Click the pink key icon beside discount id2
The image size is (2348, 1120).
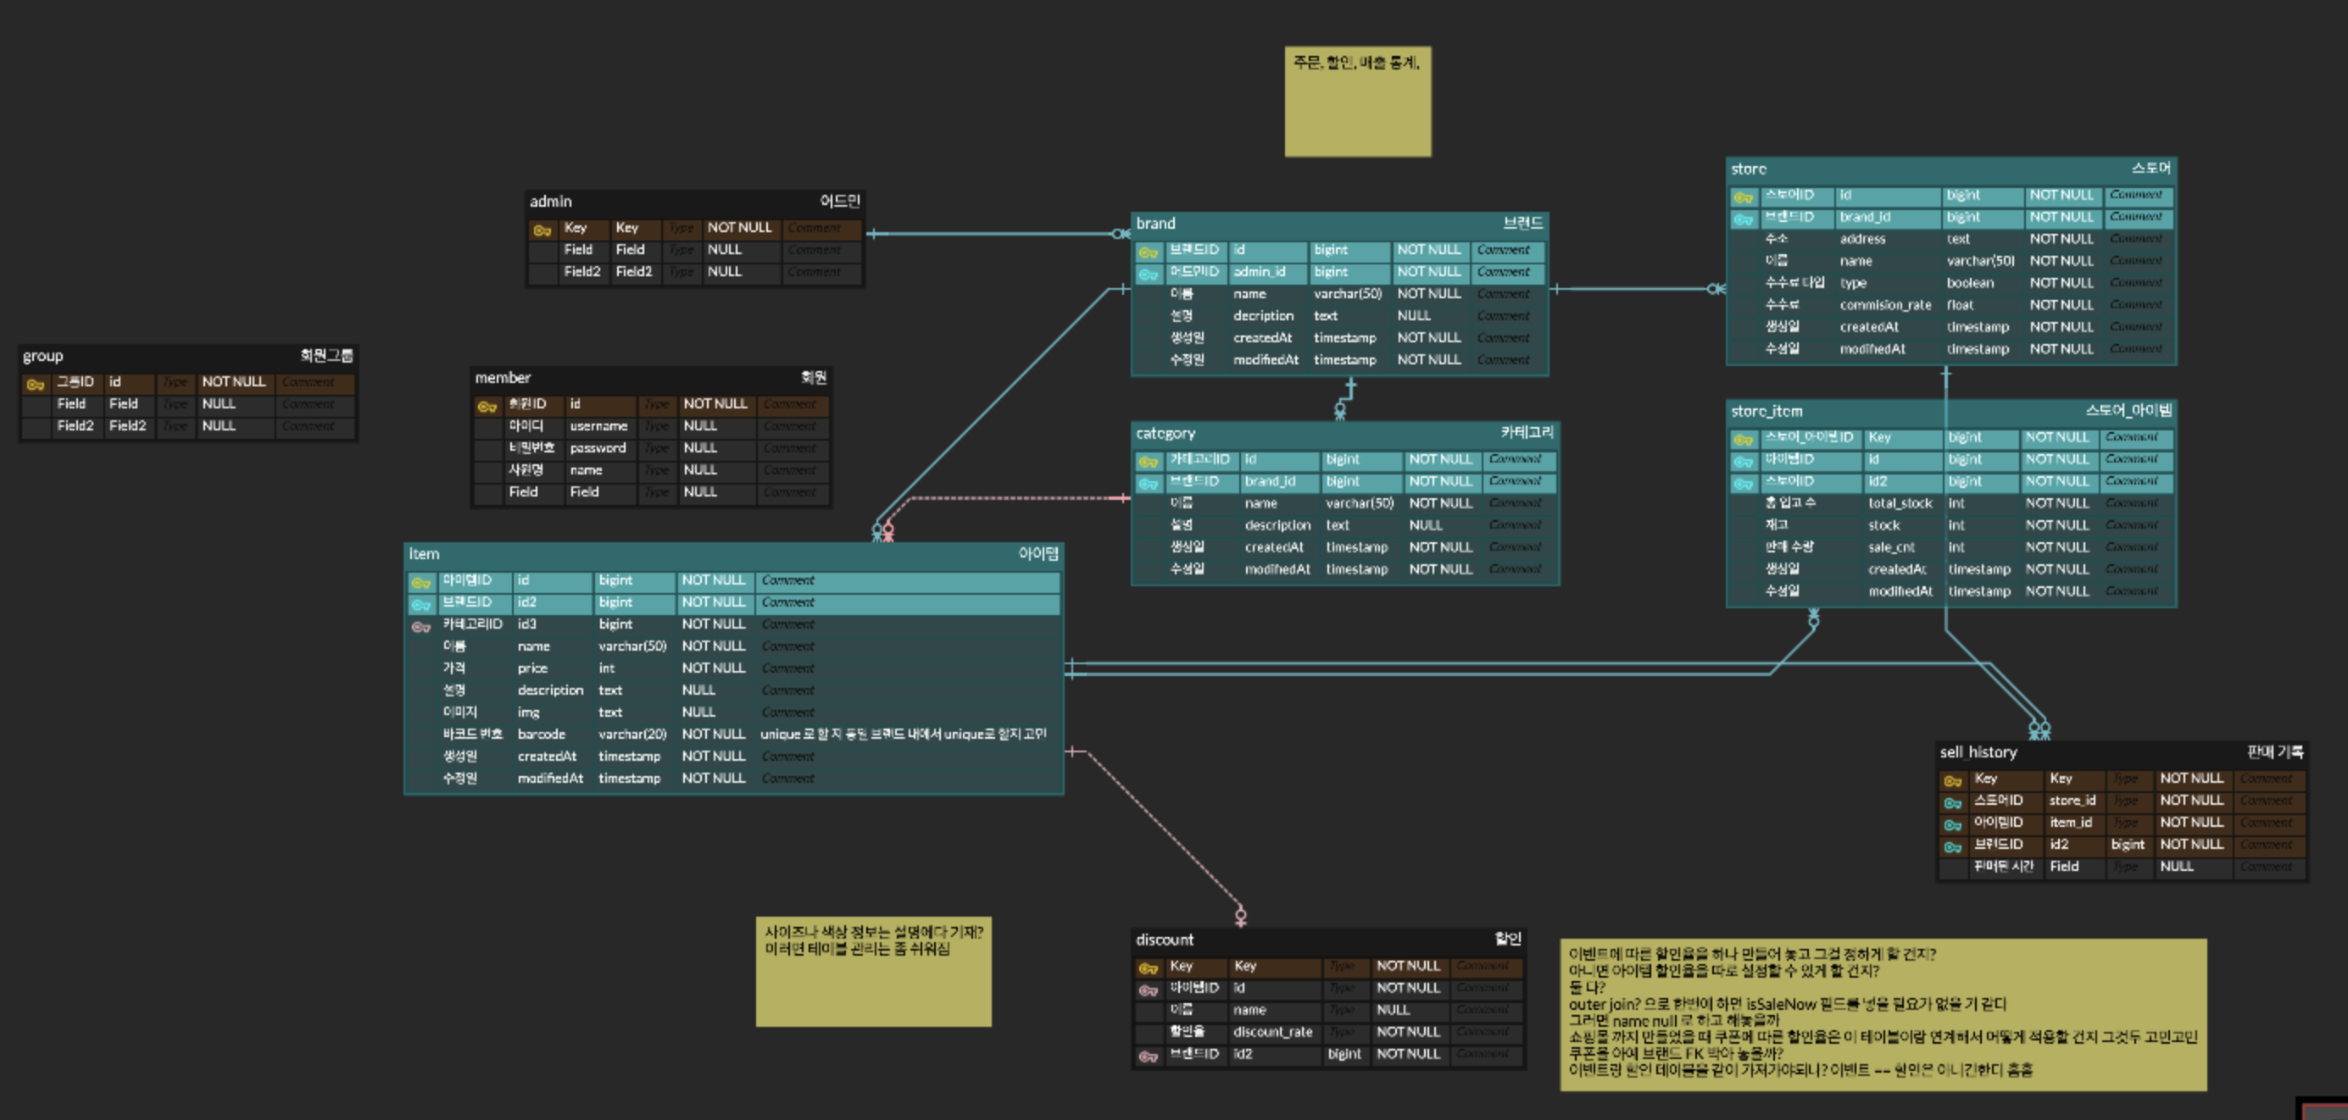tap(1148, 1056)
